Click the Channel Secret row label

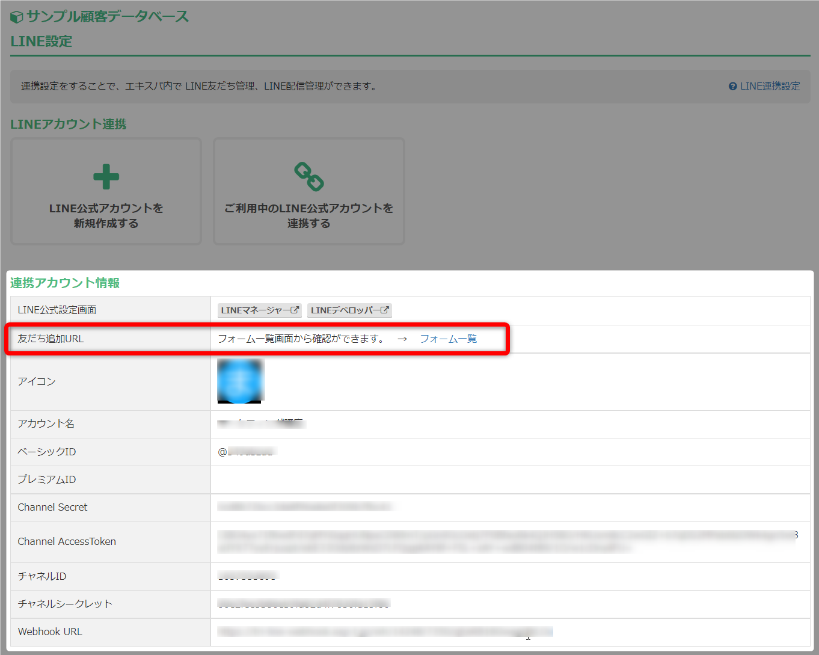click(x=52, y=507)
